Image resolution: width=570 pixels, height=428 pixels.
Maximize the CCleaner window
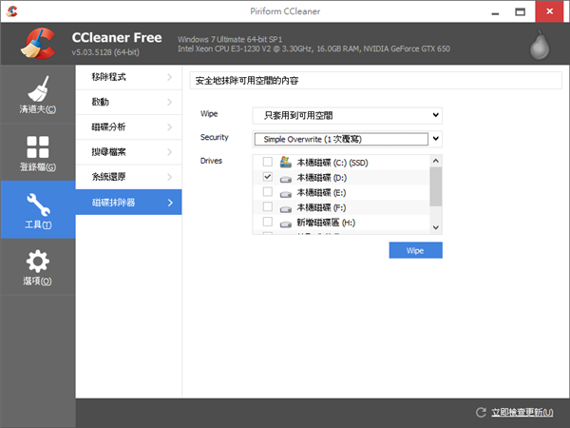[x=521, y=11]
